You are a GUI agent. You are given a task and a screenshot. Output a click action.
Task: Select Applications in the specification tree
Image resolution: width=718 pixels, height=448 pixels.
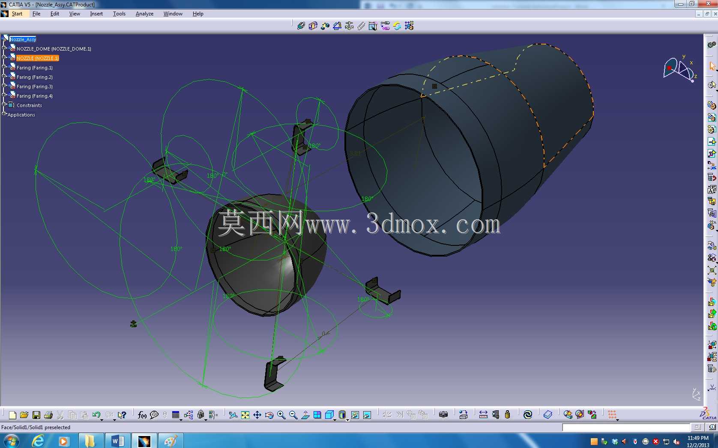[21, 115]
